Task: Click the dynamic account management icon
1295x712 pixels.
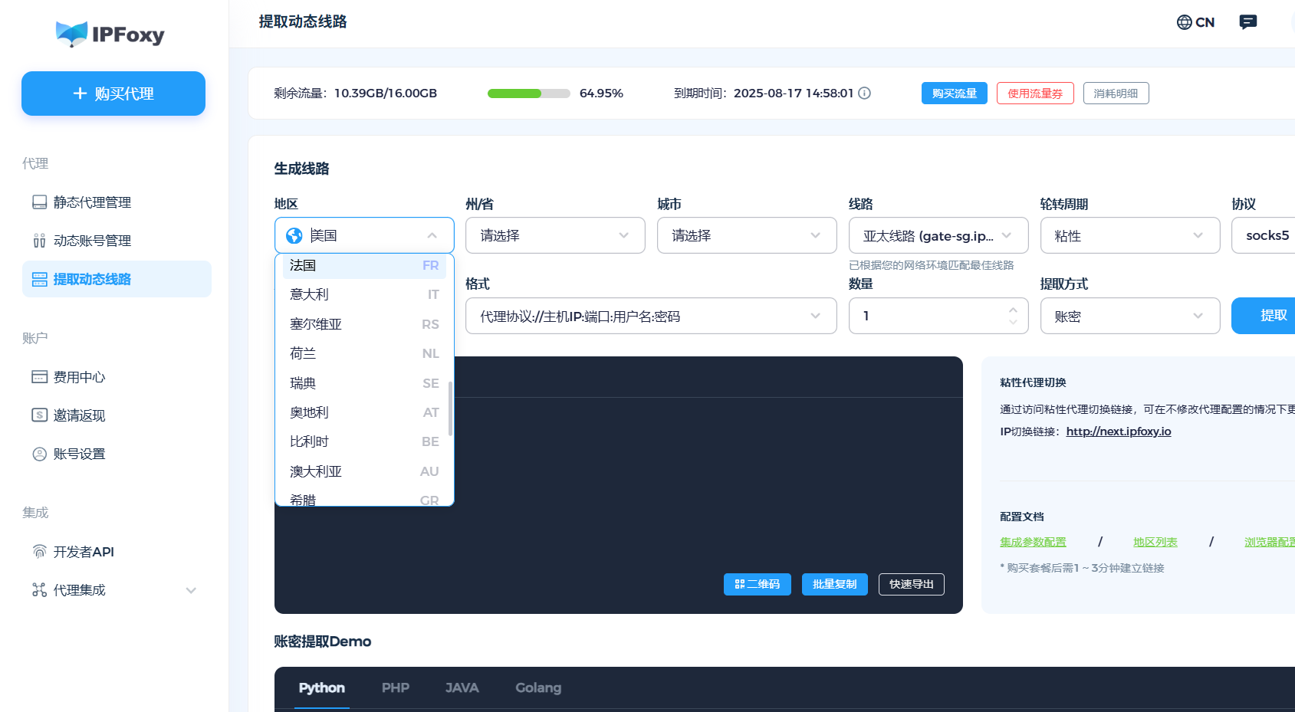Action: point(39,241)
